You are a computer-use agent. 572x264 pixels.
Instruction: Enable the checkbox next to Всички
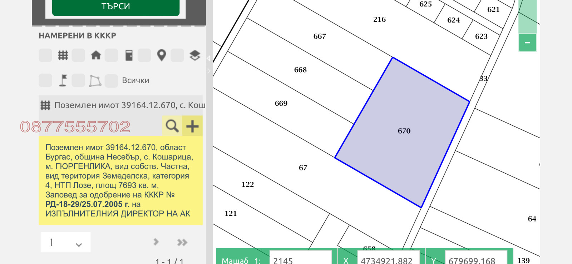[x=112, y=81]
